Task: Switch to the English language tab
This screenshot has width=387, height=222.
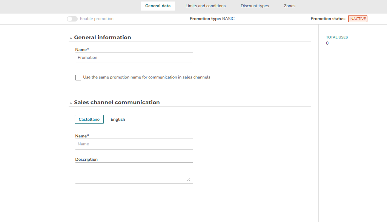Action: point(118,119)
